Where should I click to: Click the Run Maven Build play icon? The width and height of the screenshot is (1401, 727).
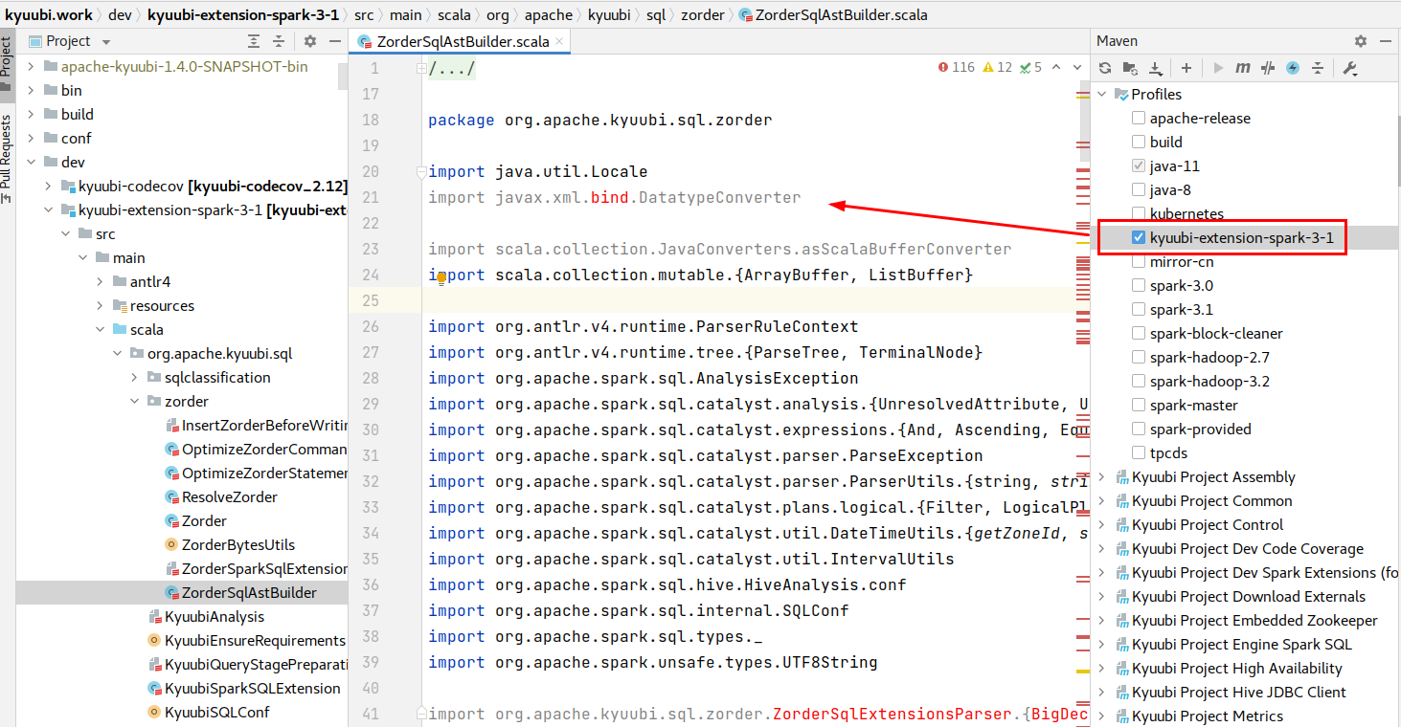(x=1218, y=68)
